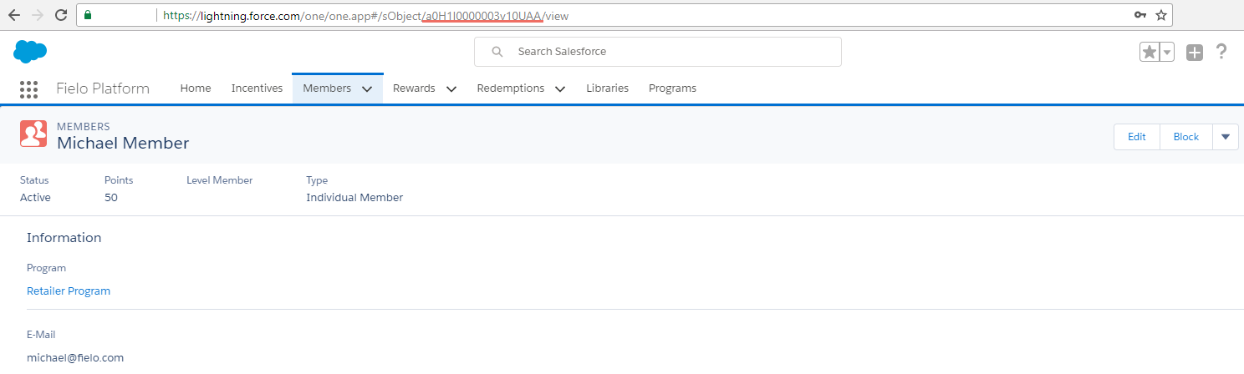Click the Michael Member record title
This screenshot has width=1244, height=374.
[x=123, y=144]
